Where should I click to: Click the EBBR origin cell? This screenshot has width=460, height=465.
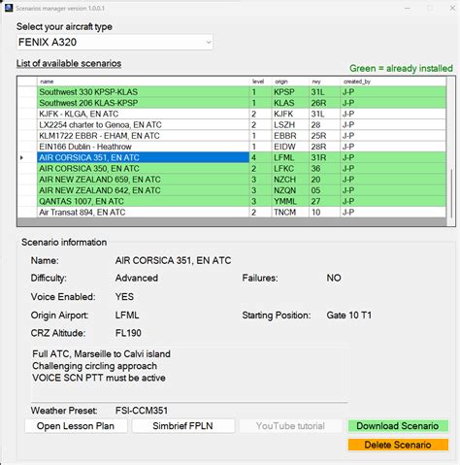click(x=290, y=136)
